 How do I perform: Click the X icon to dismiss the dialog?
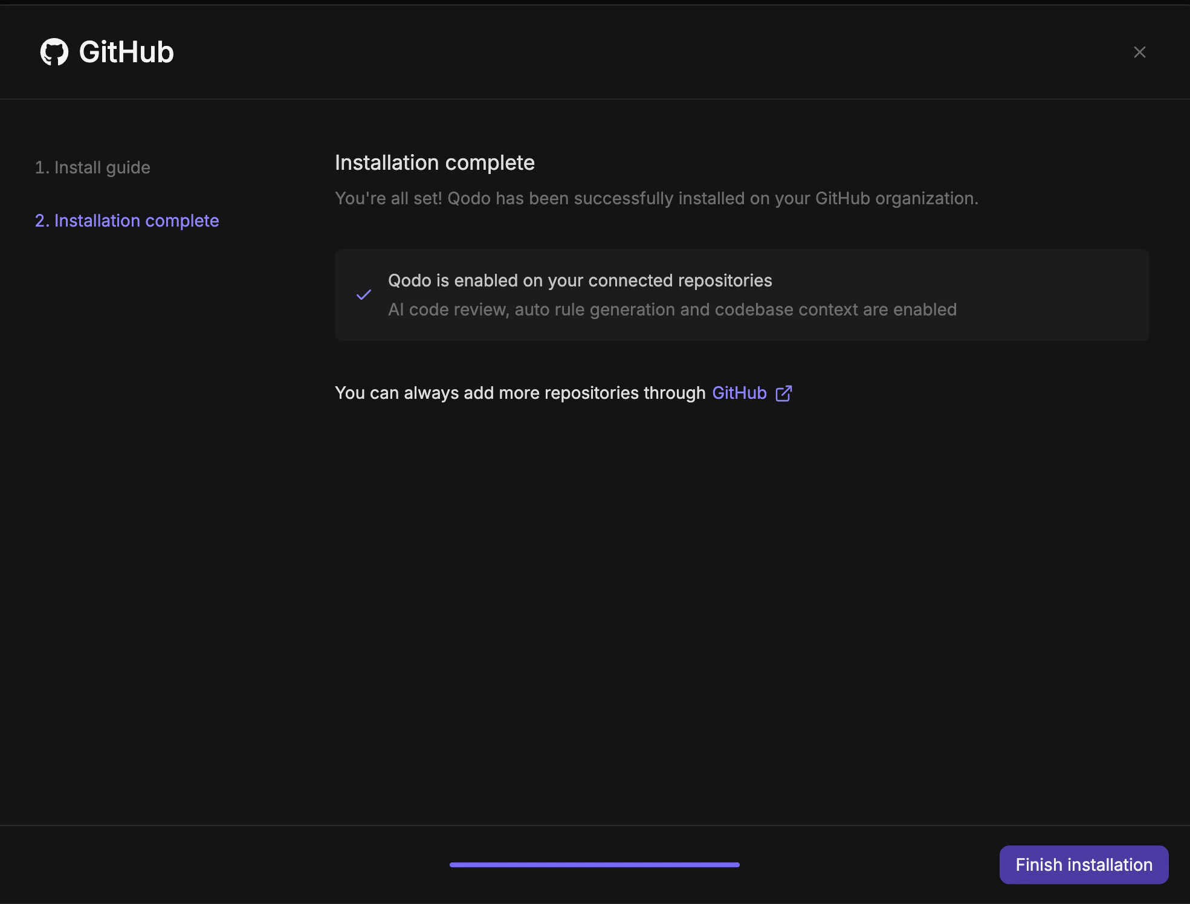click(x=1140, y=52)
